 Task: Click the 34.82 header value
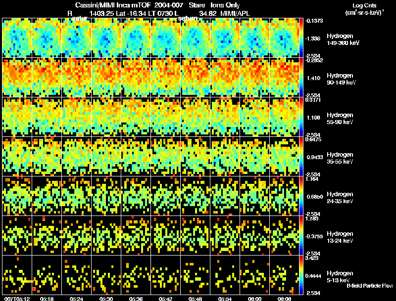pyautogui.click(x=207, y=14)
